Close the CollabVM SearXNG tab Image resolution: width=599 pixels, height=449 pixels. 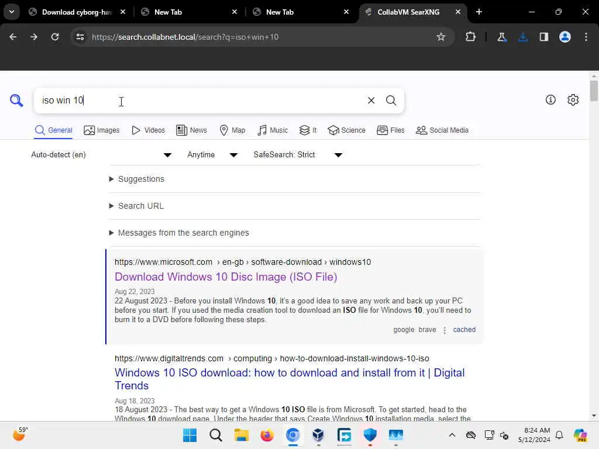pyautogui.click(x=457, y=12)
